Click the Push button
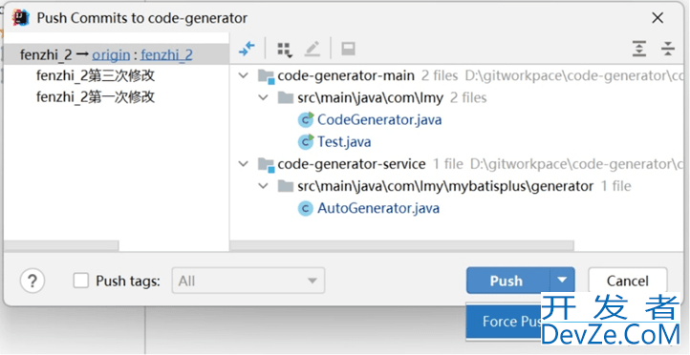This screenshot has height=355, width=690. click(507, 281)
